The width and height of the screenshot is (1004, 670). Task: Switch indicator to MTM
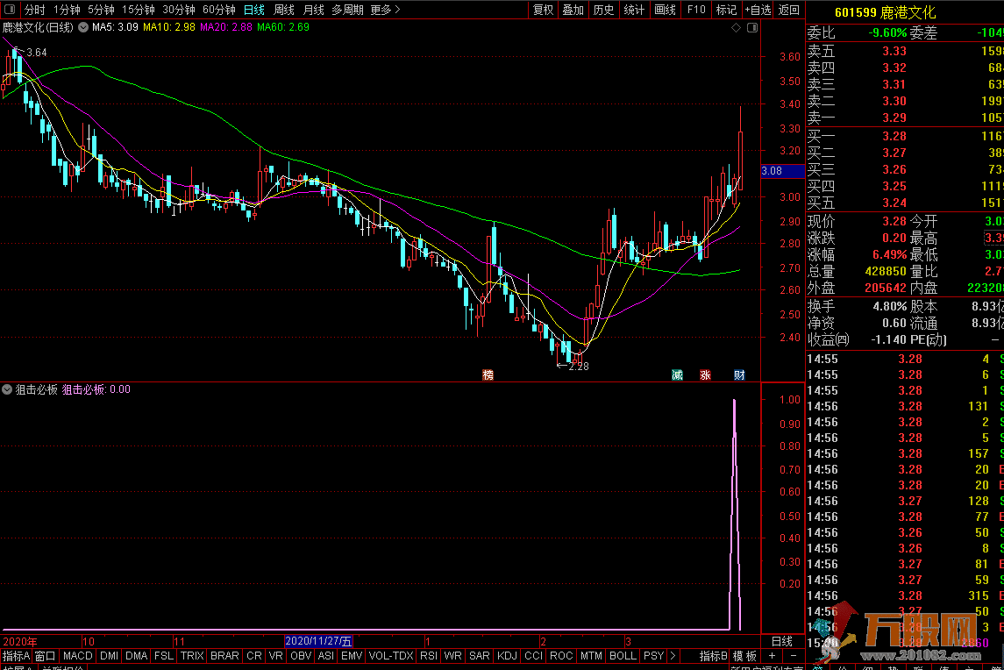point(591,656)
